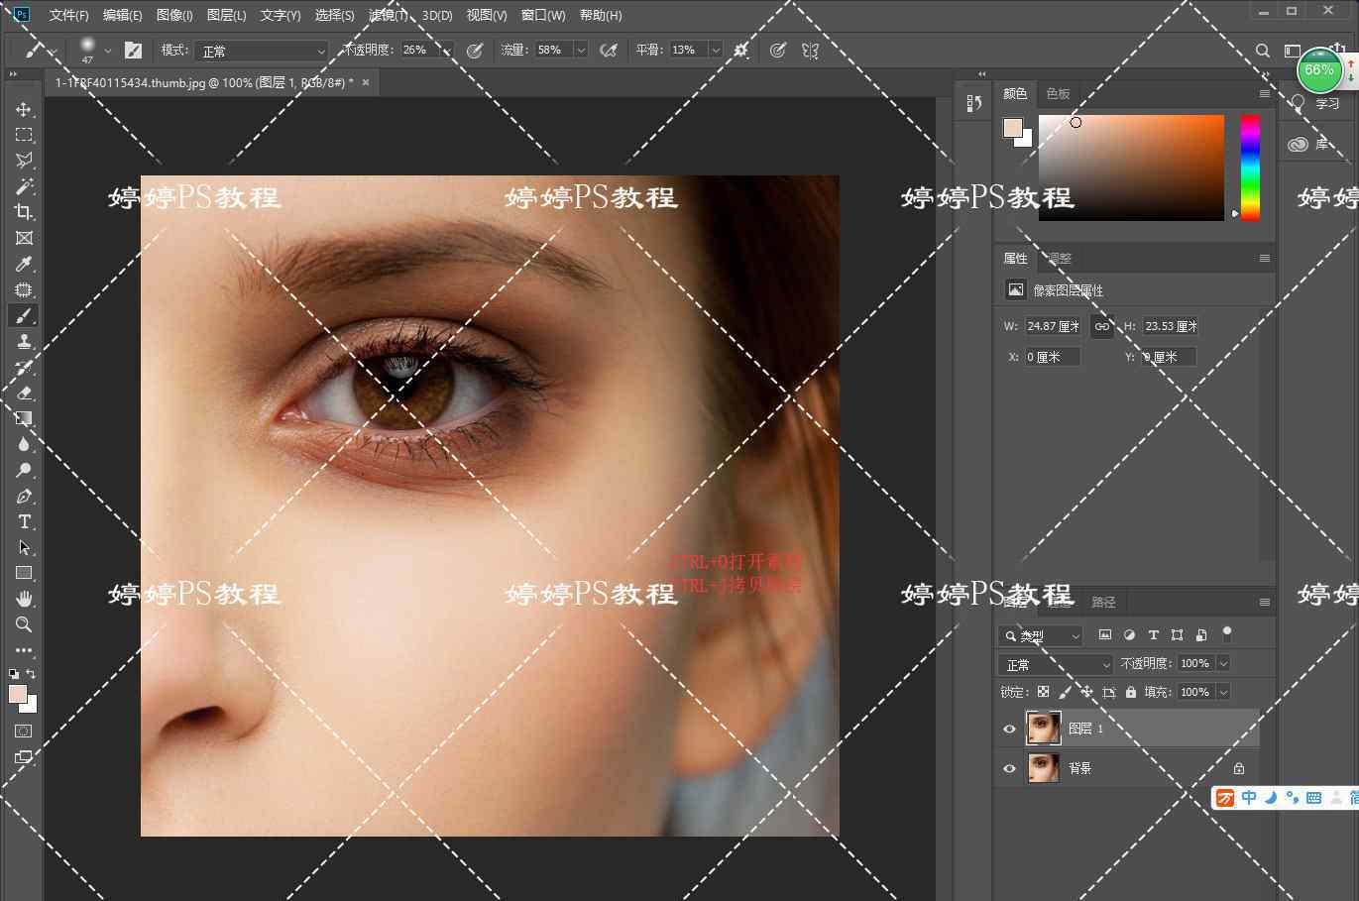Screen dimensions: 1359x901
Task: Select the Brush tool in toolbox
Action: click(24, 315)
